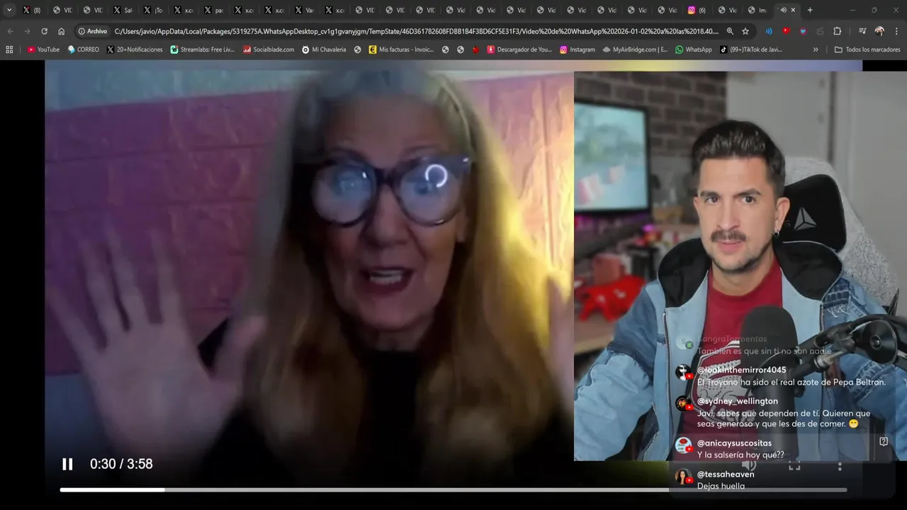Open the Descargador de You... bookmark
Viewport: 907px width, 510px height.
519,50
